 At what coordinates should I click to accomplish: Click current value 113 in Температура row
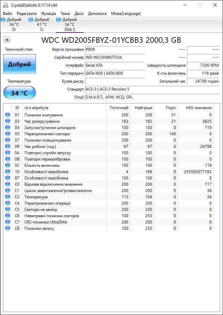[x=125, y=197]
